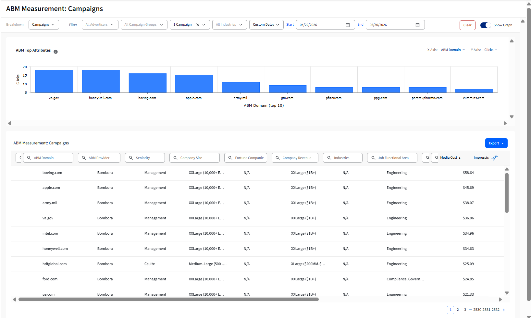Click the graph panel down scroll arrow
This screenshot has height=318, width=531.
pos(512,117)
